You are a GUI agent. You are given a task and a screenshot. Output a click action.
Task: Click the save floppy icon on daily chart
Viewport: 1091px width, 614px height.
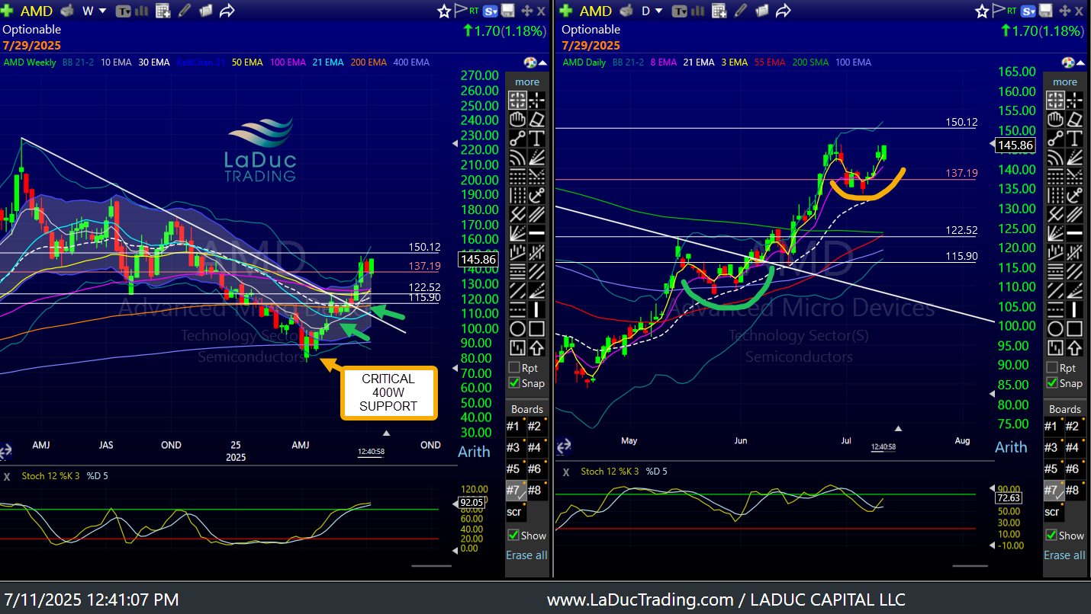1045,11
